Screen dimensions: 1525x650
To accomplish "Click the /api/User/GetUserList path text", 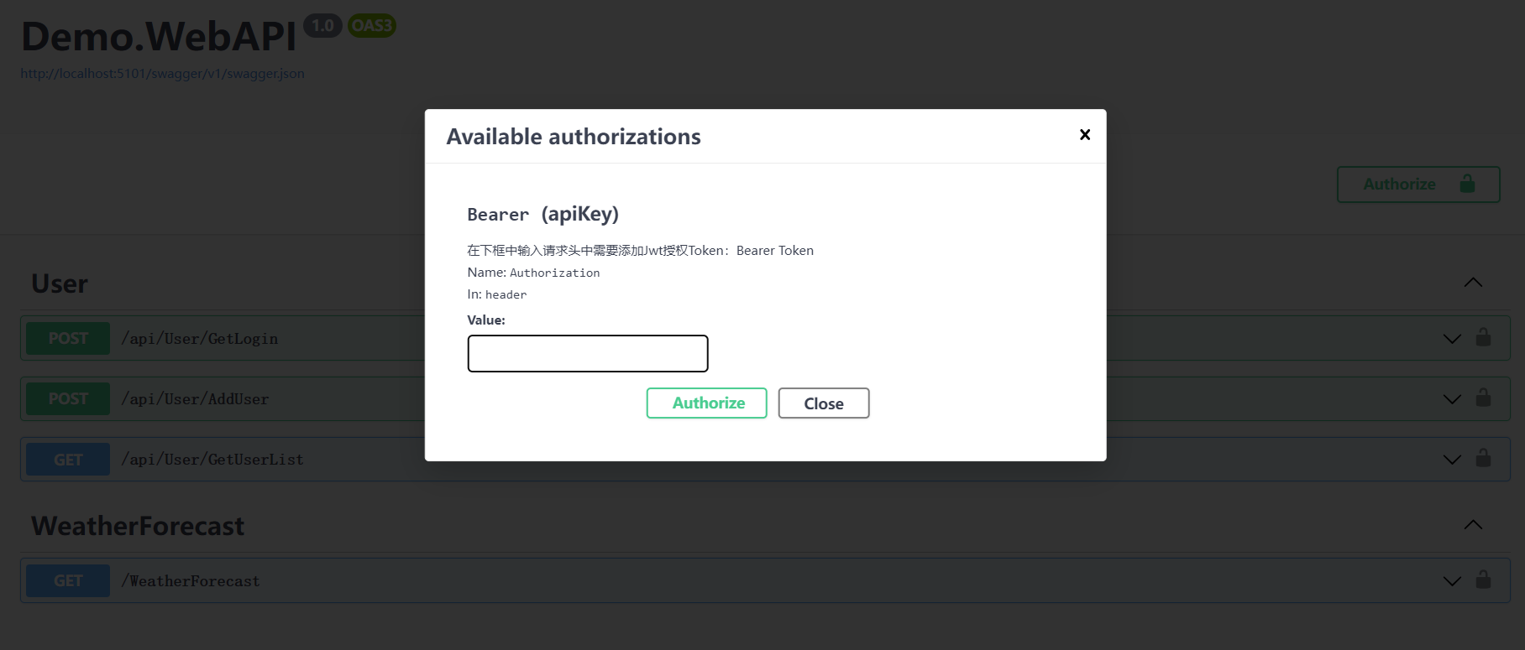I will pyautogui.click(x=212, y=460).
